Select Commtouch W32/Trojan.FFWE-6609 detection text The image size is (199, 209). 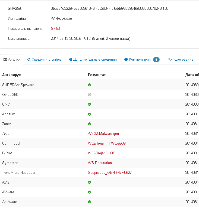107,143
